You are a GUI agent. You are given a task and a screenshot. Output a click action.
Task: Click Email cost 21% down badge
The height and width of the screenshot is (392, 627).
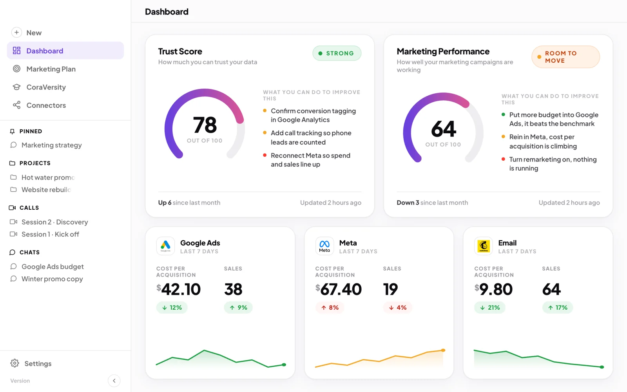[x=490, y=308]
